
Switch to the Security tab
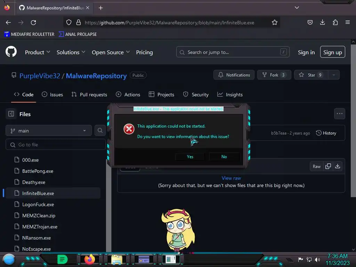click(x=196, y=95)
